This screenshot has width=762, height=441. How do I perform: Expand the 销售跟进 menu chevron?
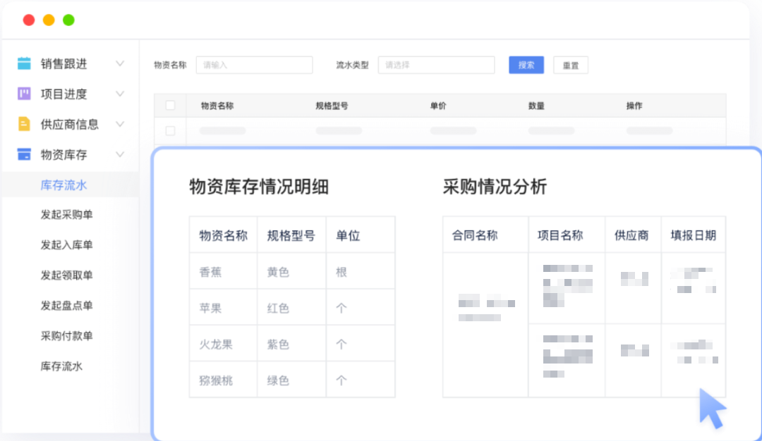point(120,63)
